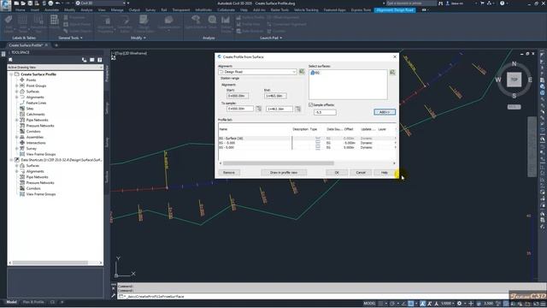This screenshot has height=308, width=547.
Task: Open the Insert ribbon tab
Action: click(35, 10)
